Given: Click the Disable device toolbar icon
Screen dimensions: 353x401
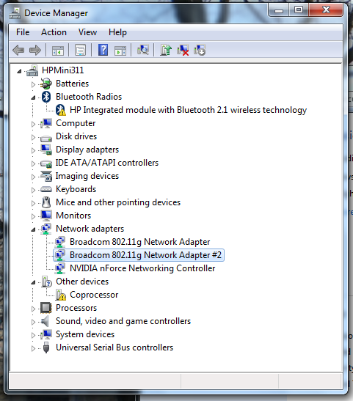Looking at the screenshot, I should pos(200,50).
